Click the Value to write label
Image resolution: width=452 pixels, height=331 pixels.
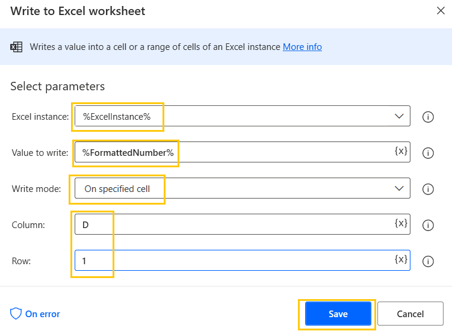[40, 153]
